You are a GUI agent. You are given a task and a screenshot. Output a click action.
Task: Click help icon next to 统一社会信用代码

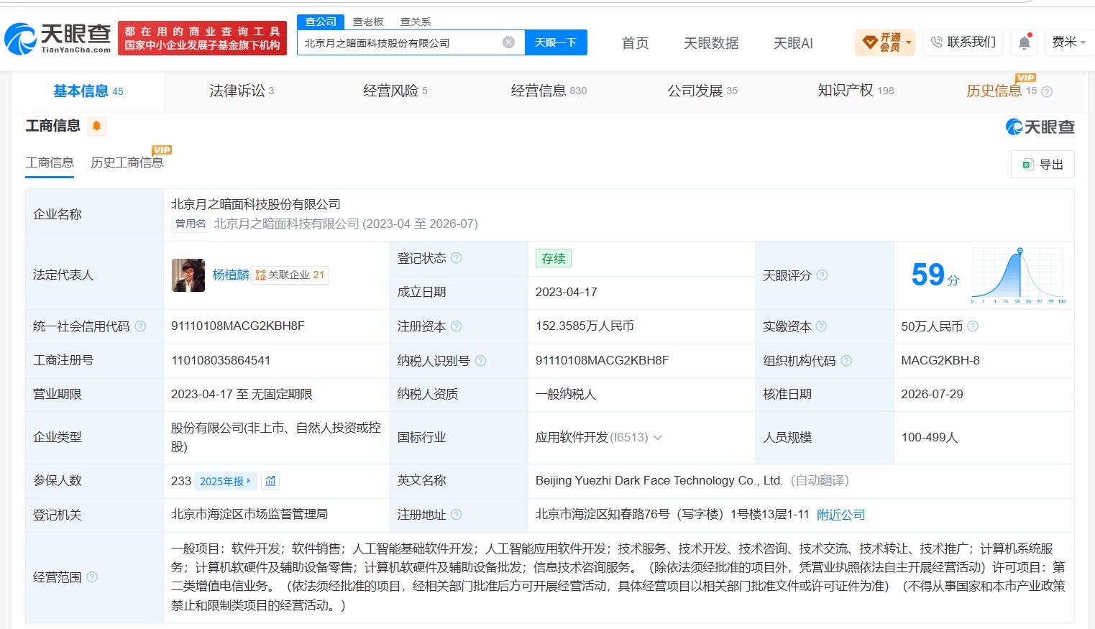click(140, 326)
